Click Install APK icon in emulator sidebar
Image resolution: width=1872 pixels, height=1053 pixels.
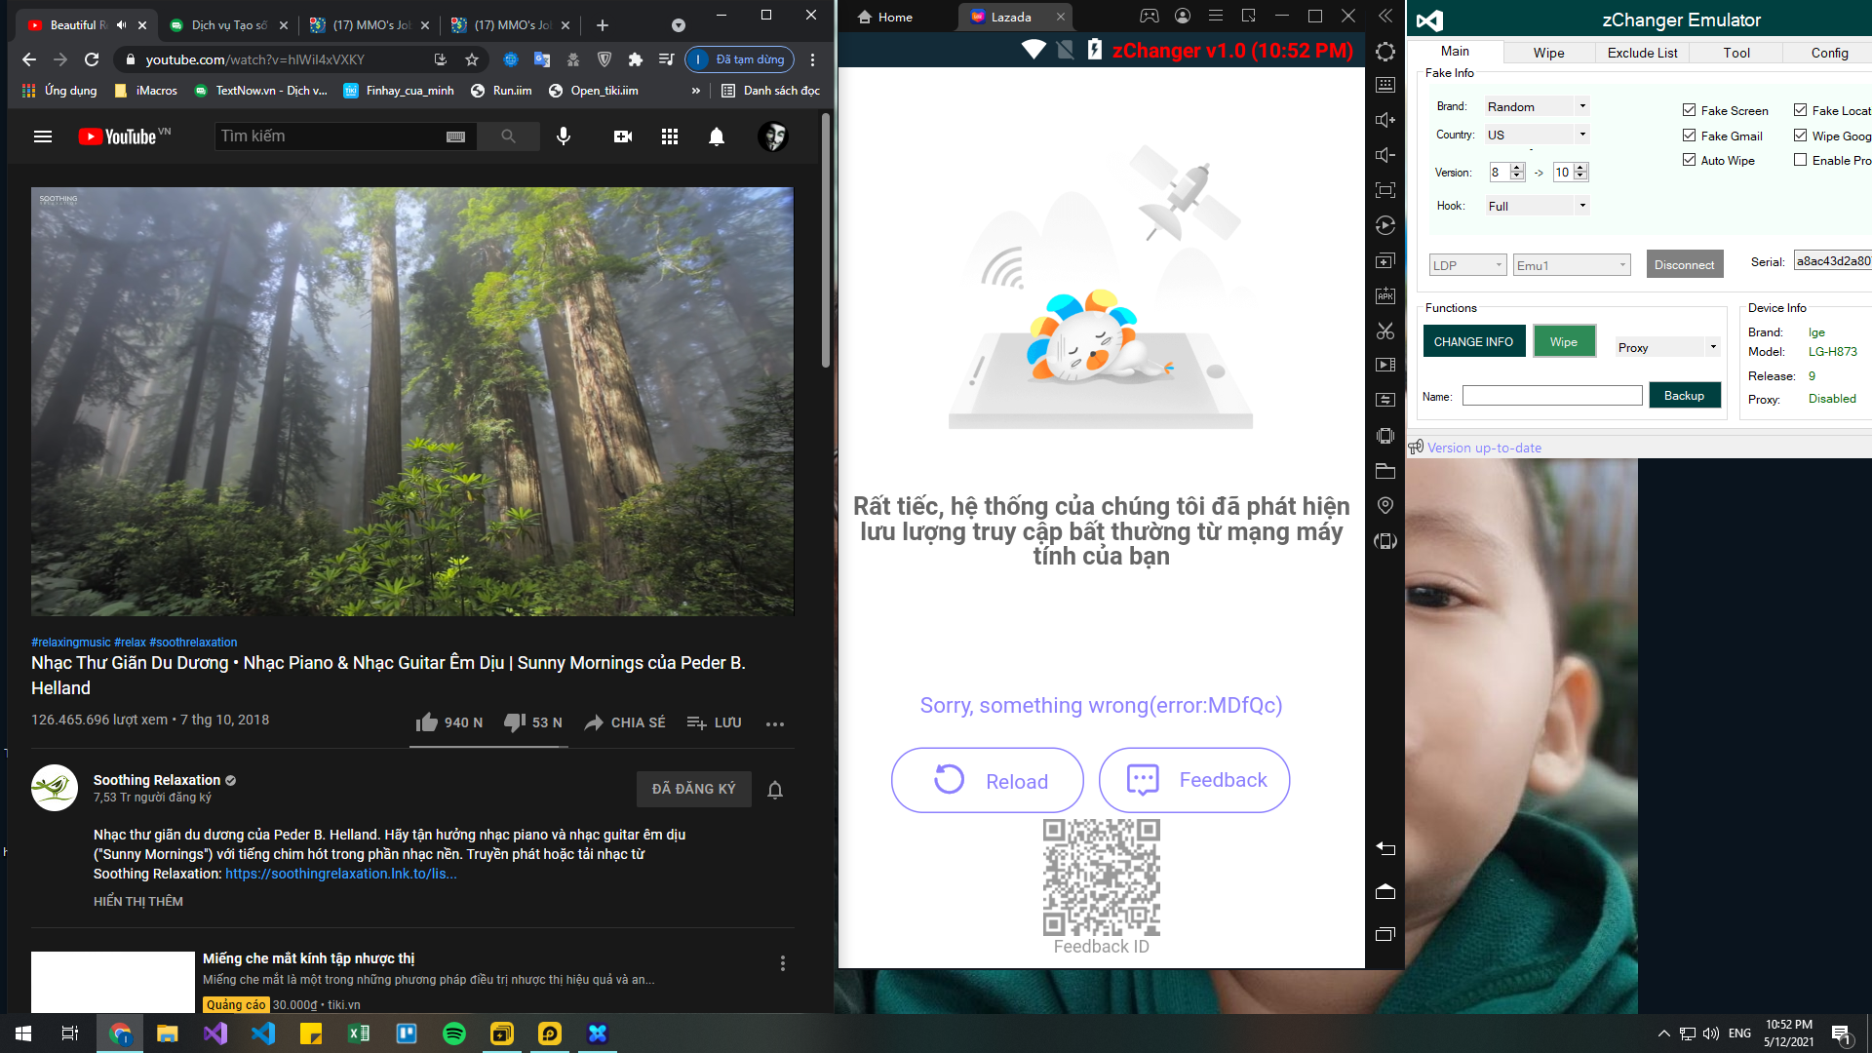1385,295
